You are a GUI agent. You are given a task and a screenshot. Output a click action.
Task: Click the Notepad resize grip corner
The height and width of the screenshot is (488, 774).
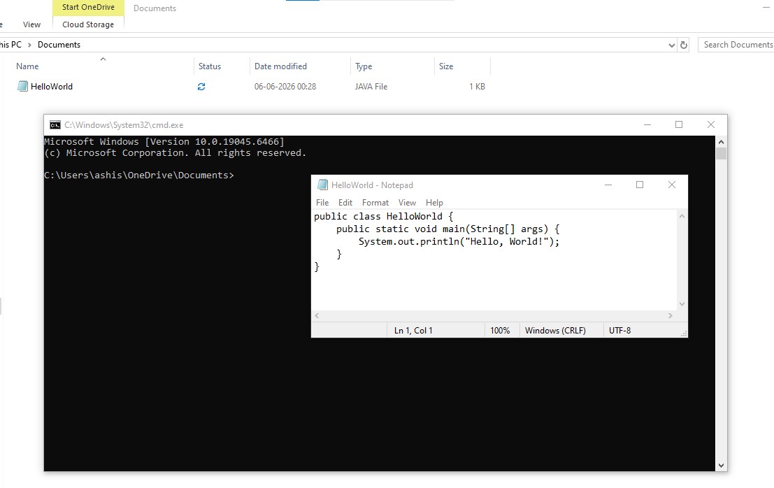click(x=684, y=334)
